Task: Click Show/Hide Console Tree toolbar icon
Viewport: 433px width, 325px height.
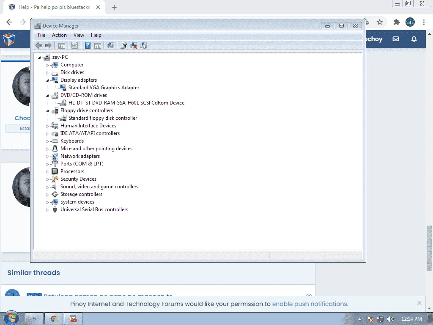Action: (62, 46)
